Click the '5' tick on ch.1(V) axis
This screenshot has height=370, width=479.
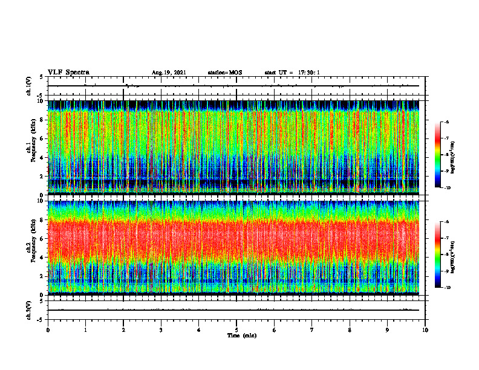tap(42, 77)
